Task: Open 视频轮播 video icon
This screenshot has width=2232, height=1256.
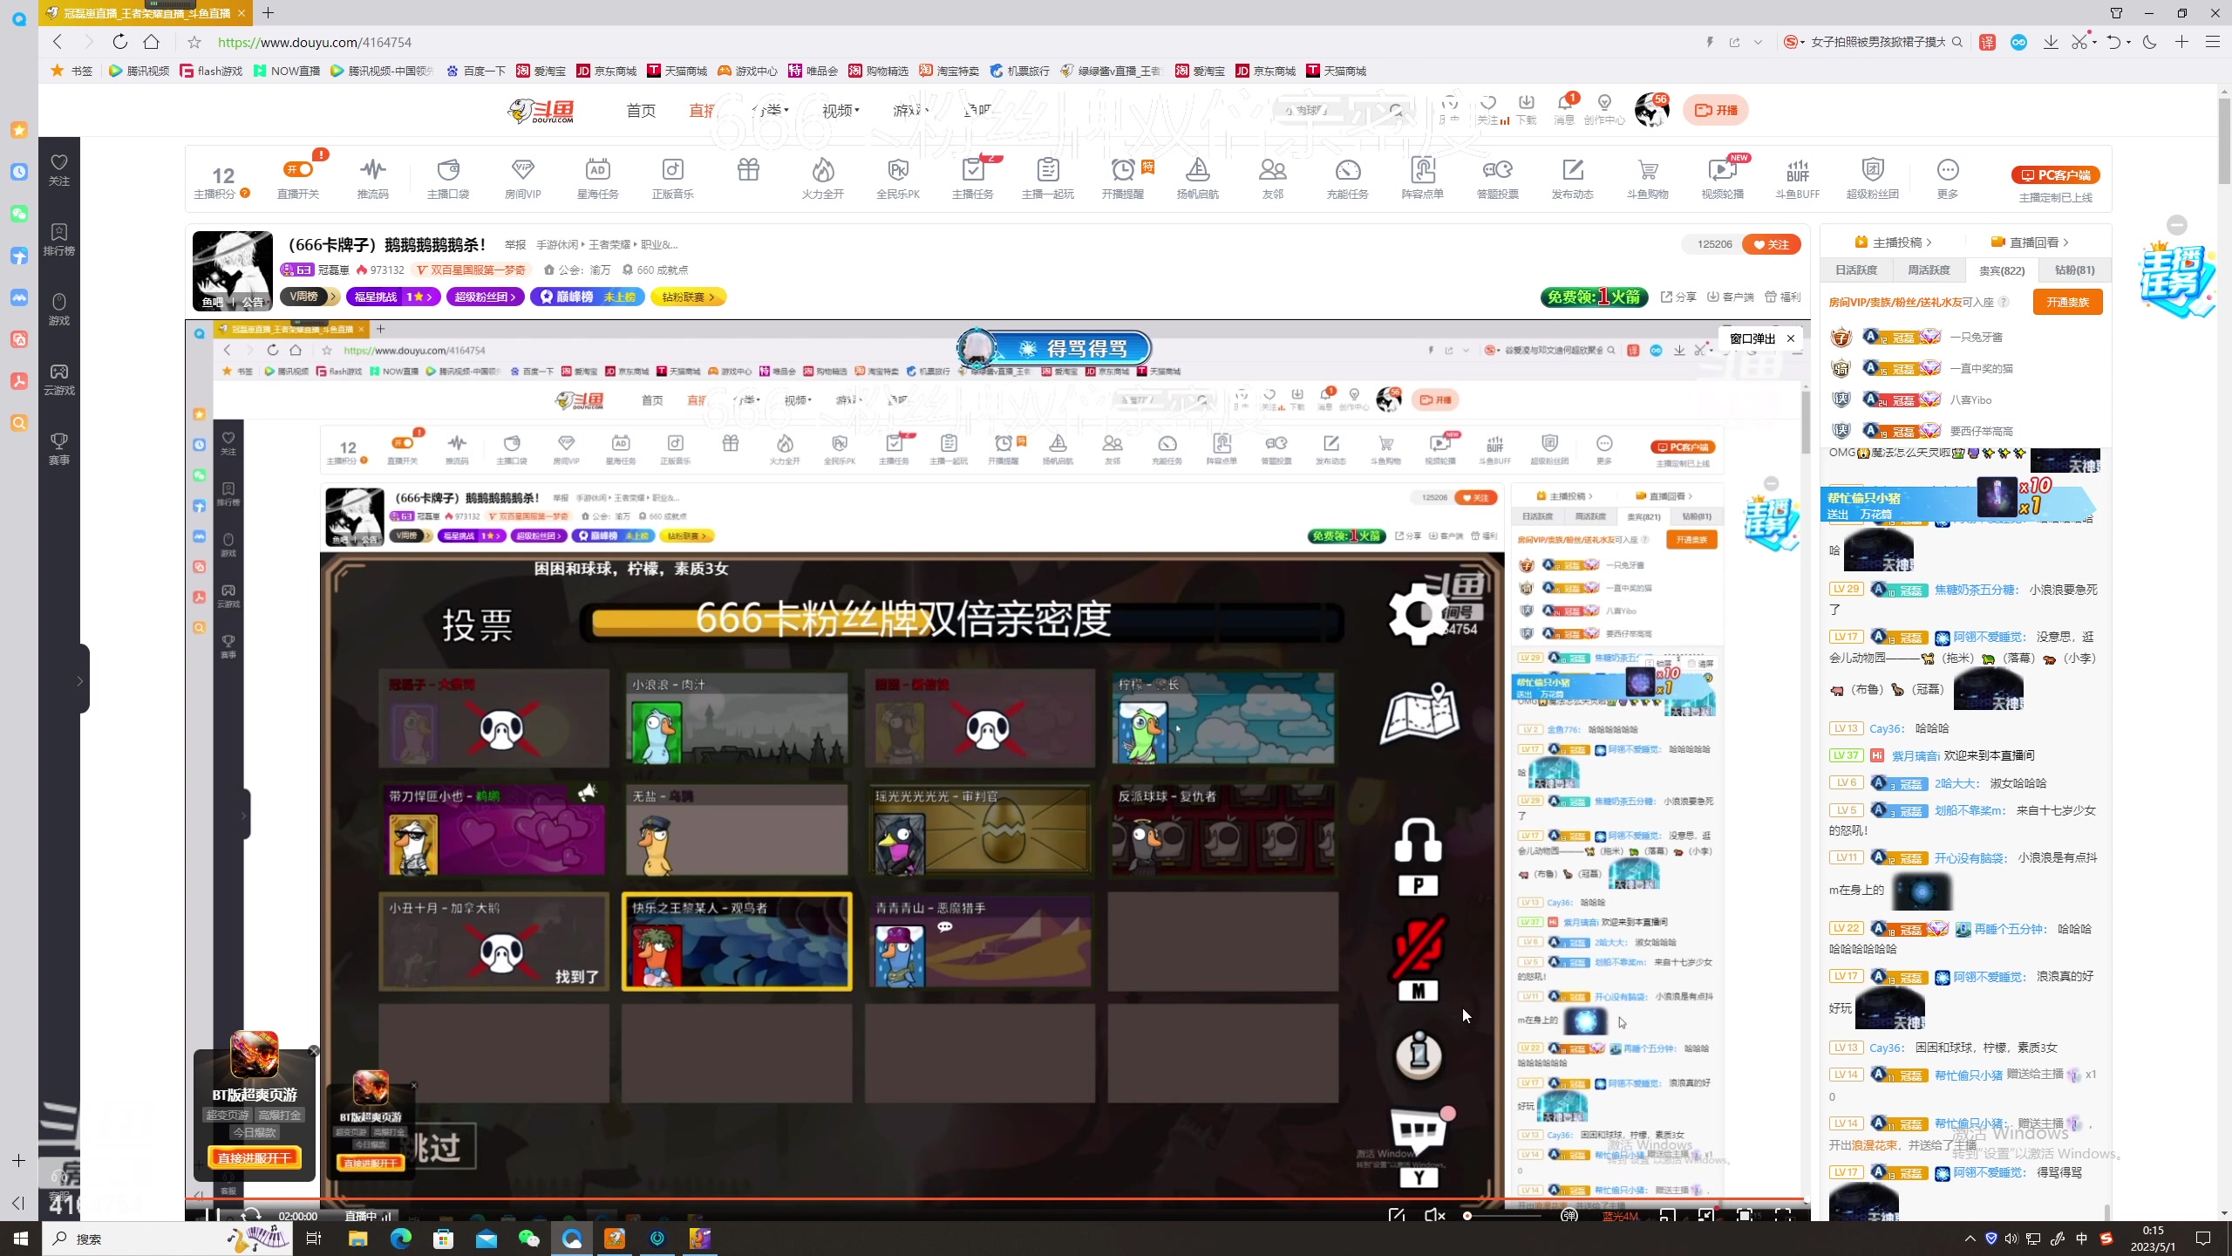Action: coord(1723,169)
